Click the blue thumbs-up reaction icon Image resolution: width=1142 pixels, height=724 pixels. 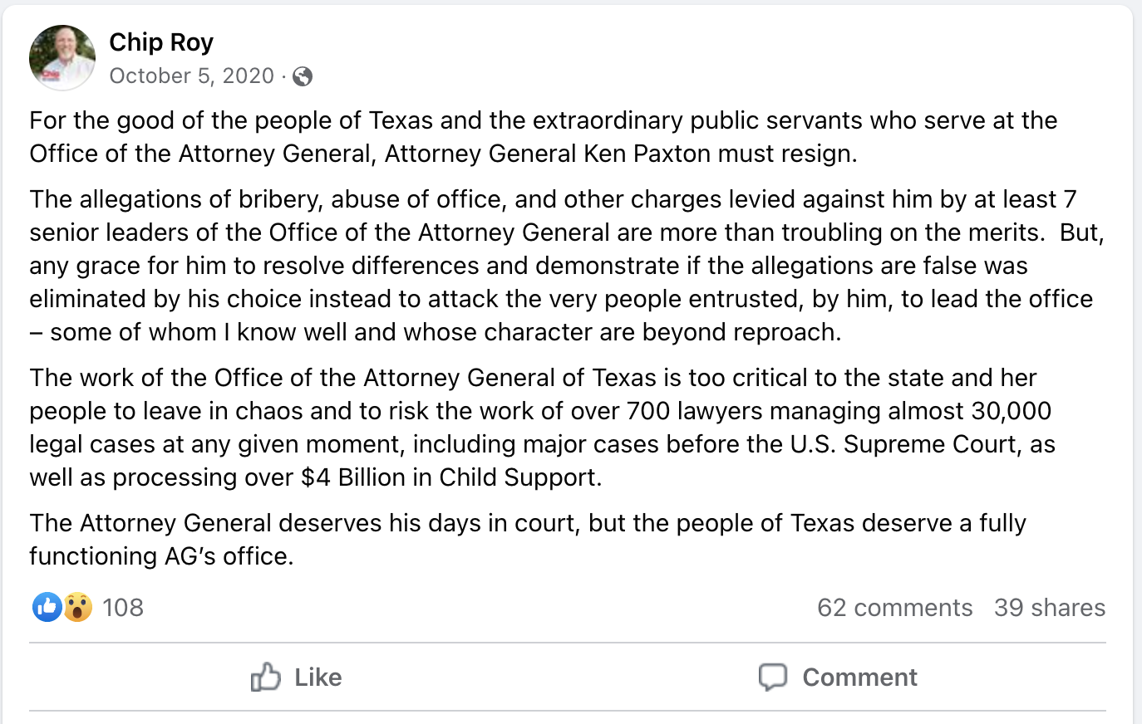click(47, 607)
